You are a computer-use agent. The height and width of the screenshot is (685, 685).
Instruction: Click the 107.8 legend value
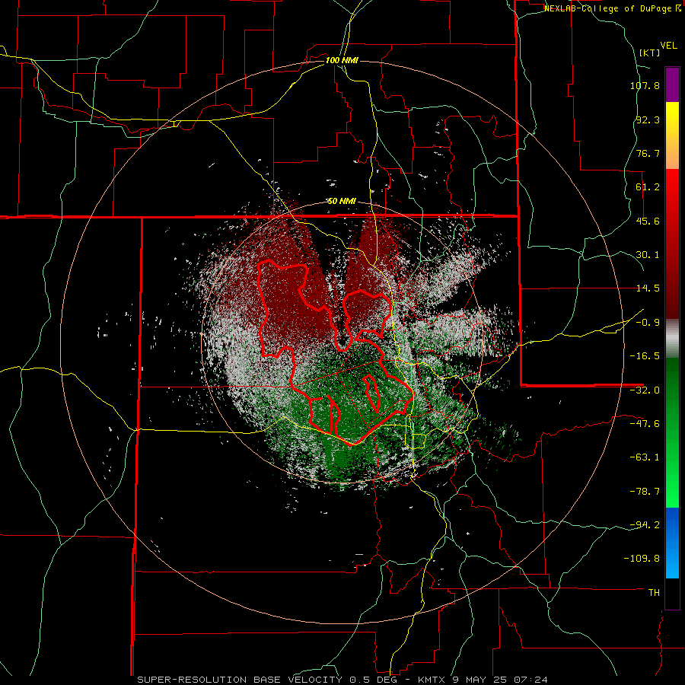[645, 85]
